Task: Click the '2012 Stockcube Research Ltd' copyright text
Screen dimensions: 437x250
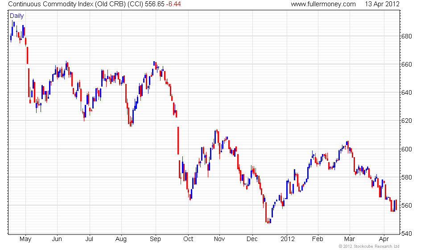Action: [369, 246]
